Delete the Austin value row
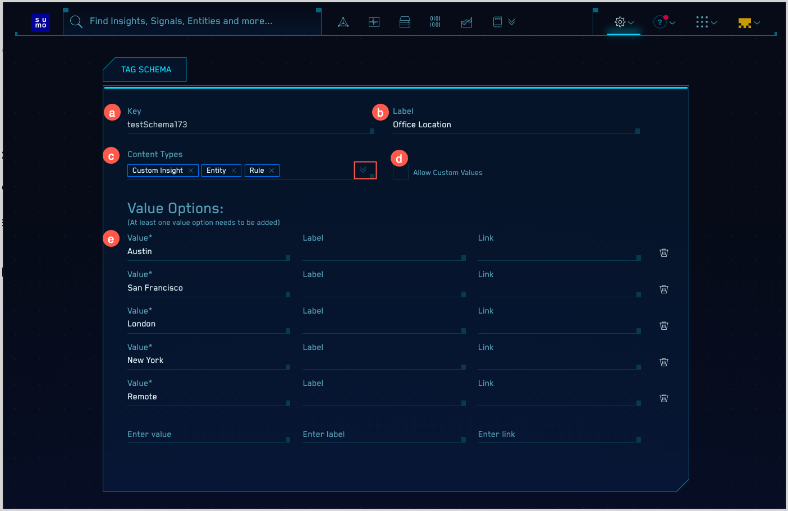This screenshot has width=788, height=511. click(663, 253)
